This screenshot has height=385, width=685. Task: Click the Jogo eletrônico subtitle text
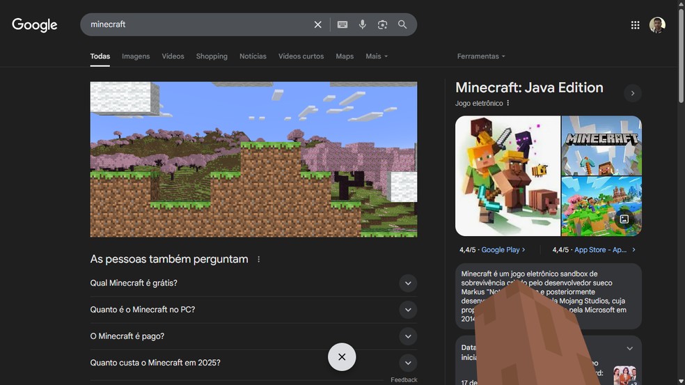479,103
